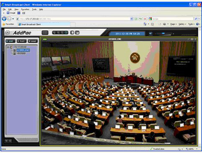
Task: Close the AV3000_ENC video pane
Action: 195,39
